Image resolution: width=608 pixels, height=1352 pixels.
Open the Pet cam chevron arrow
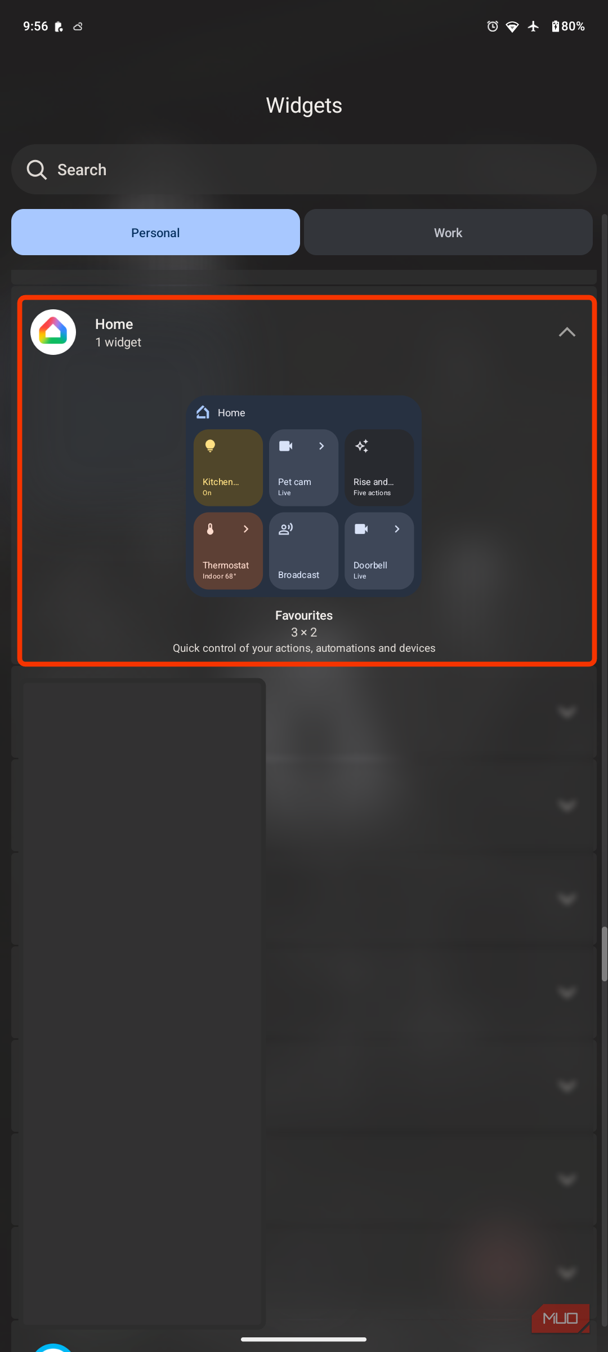point(321,446)
